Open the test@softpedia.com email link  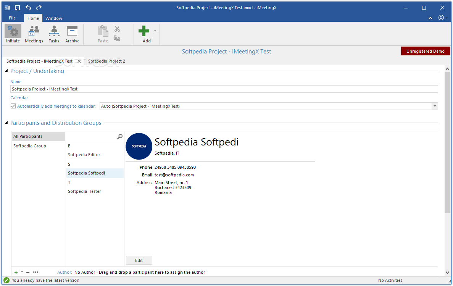tap(174, 175)
